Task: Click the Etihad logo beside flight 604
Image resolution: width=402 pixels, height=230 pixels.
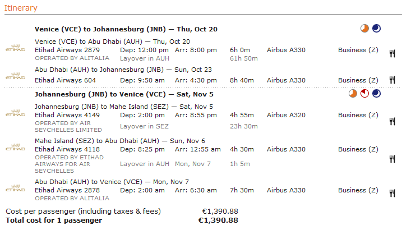Action: [x=15, y=76]
